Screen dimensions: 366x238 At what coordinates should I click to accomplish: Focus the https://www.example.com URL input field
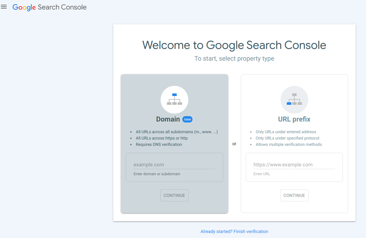tap(294, 165)
